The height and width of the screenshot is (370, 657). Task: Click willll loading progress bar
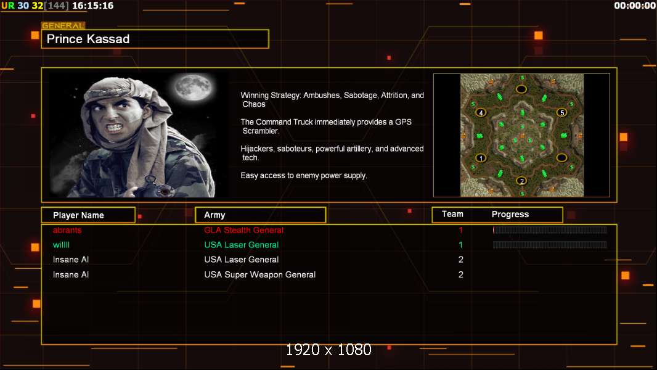(550, 245)
